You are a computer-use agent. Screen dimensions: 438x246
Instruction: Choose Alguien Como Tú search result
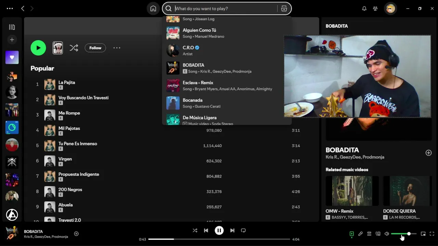click(227, 33)
